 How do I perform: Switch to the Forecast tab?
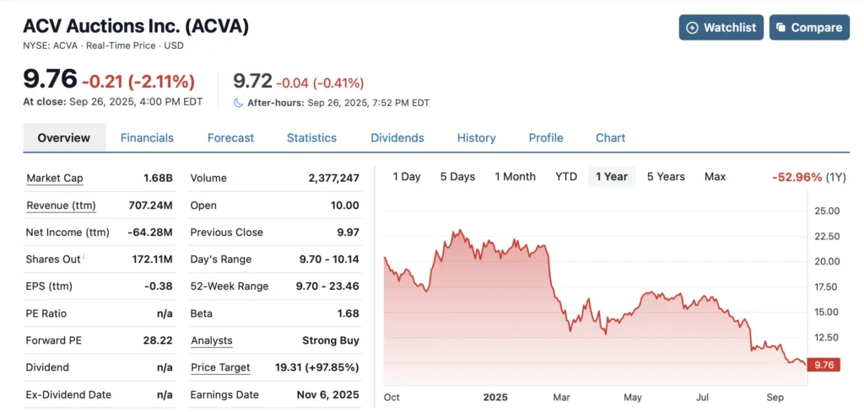(230, 138)
